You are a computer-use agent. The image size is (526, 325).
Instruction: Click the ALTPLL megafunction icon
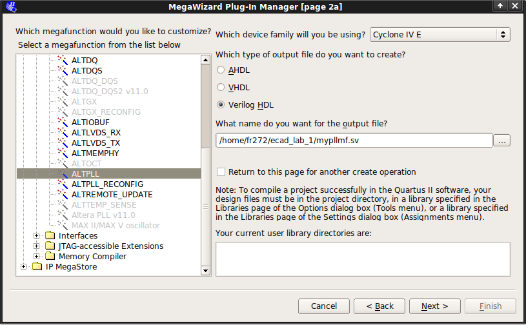(63, 173)
